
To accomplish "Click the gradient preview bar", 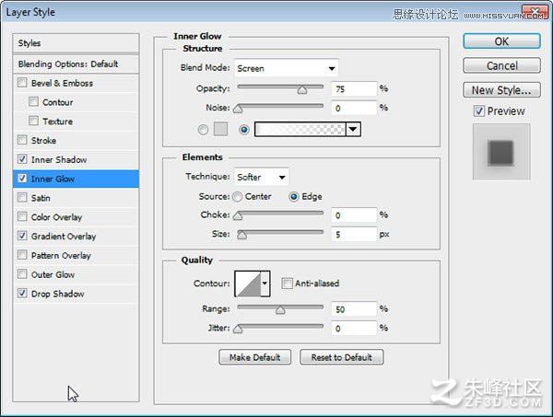I will click(300, 129).
